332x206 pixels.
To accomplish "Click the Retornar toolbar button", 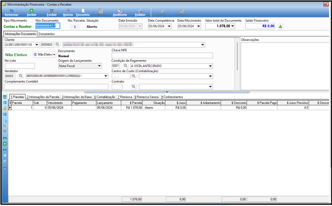I will tap(12, 13).
